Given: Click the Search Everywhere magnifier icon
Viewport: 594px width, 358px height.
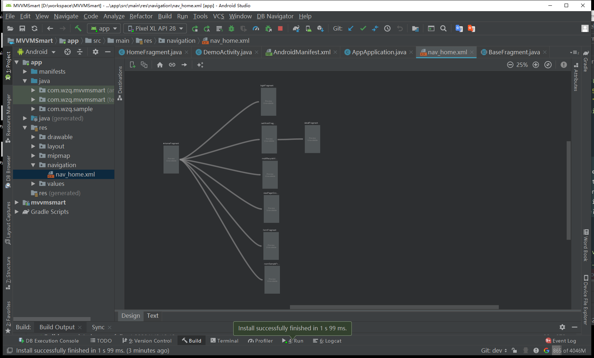Looking at the screenshot, I should [x=443, y=28].
